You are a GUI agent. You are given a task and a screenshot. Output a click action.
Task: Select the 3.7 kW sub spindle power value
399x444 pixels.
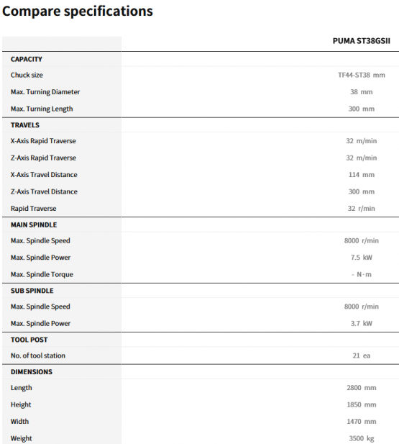(x=362, y=323)
